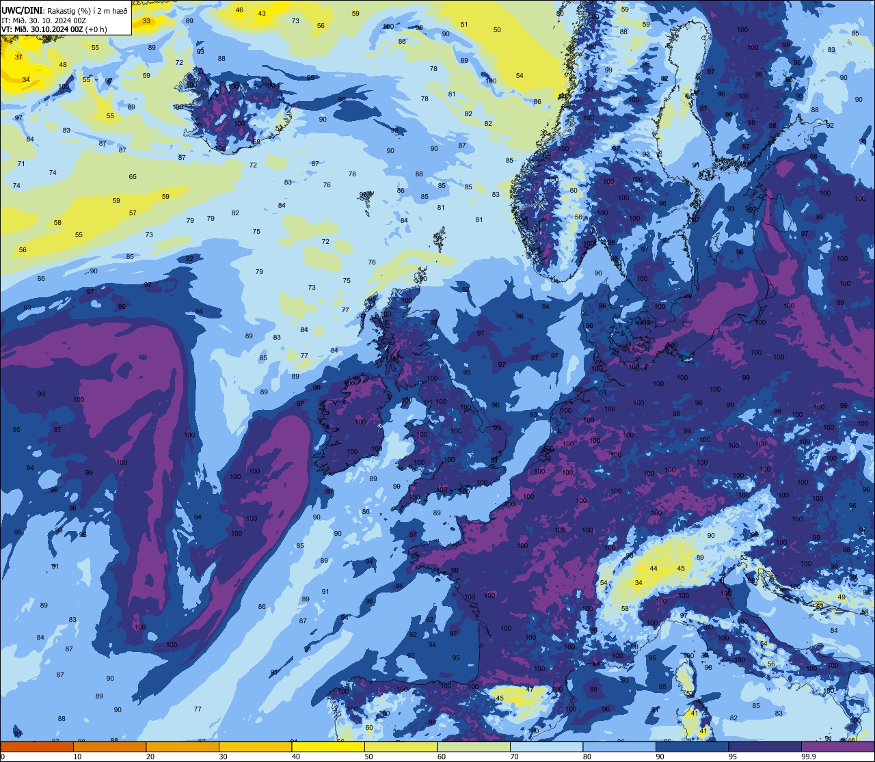The height and width of the screenshot is (762, 875).
Task: Click the 95–99.9 % navy legend swatch
Action: pos(765,746)
